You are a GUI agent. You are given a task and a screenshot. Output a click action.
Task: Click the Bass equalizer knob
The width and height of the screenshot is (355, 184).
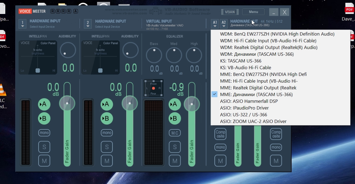(154, 55)
